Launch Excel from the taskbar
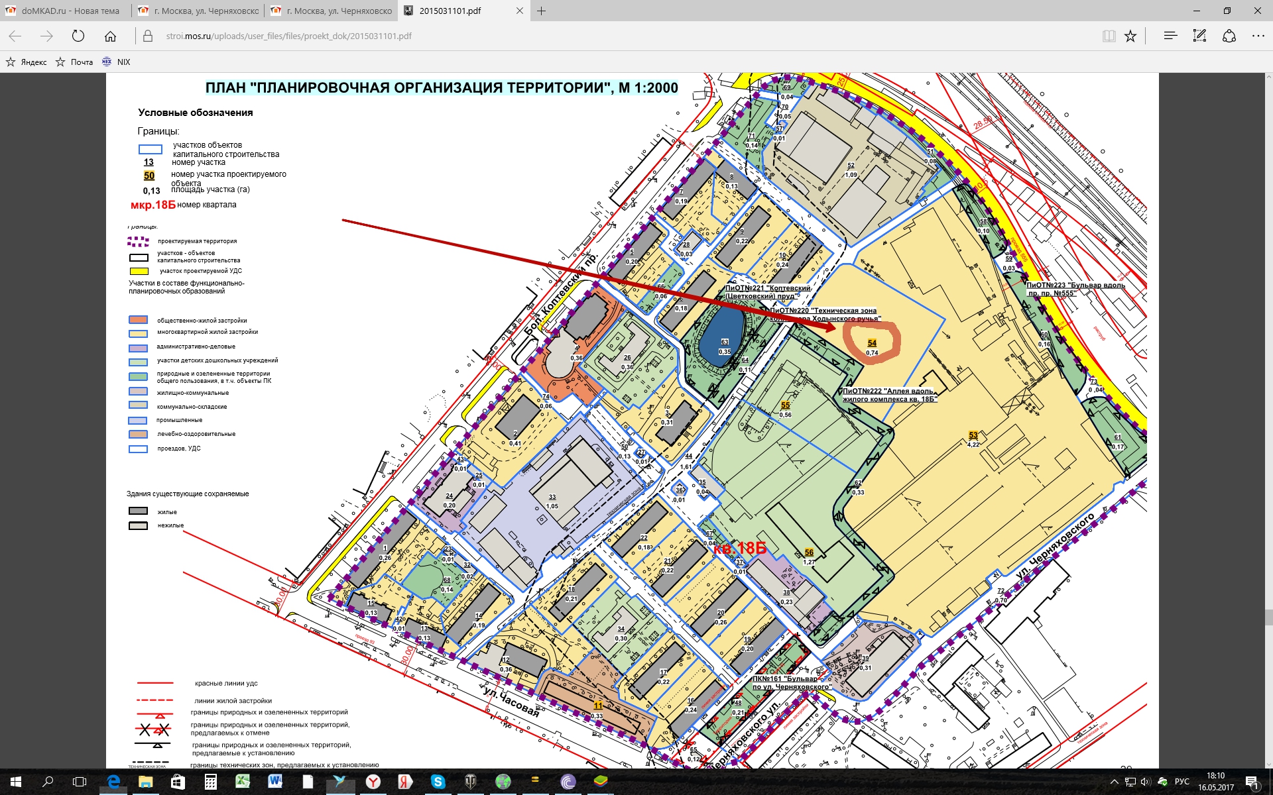 tap(243, 782)
